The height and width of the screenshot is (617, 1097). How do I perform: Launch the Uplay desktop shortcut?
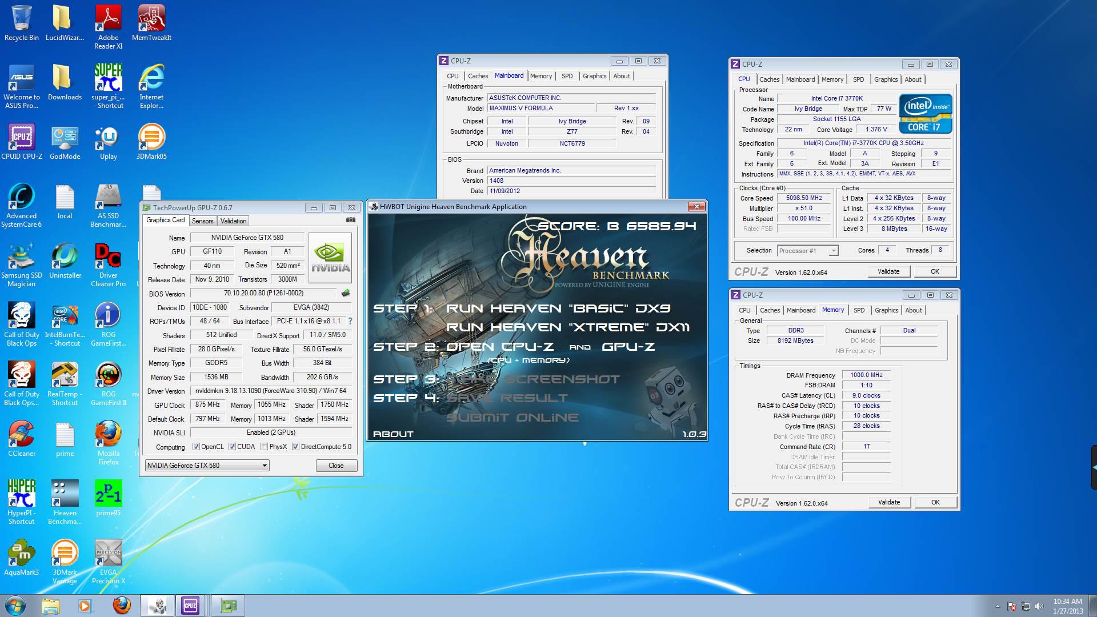[108, 142]
